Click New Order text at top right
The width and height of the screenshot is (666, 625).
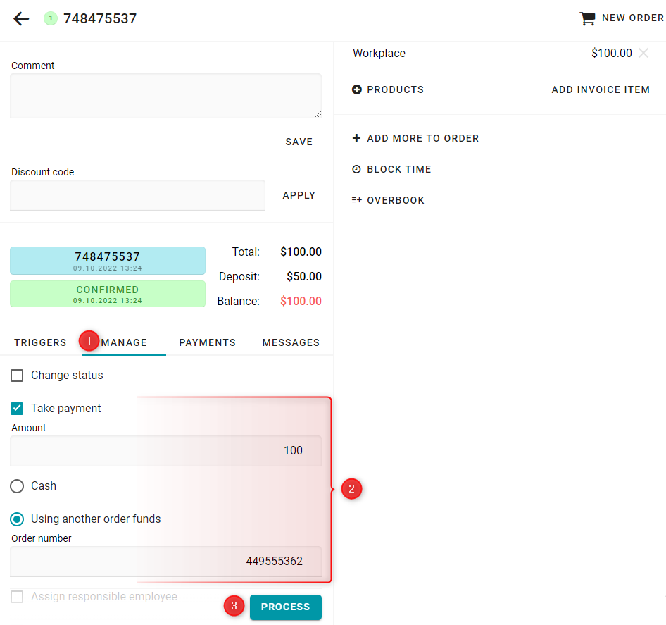[633, 18]
